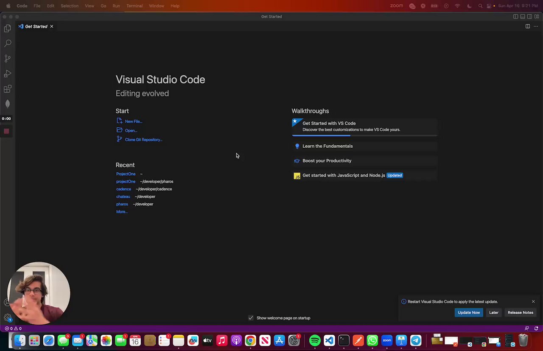The image size is (543, 351).
Task: Open the View menu
Action: 90,6
